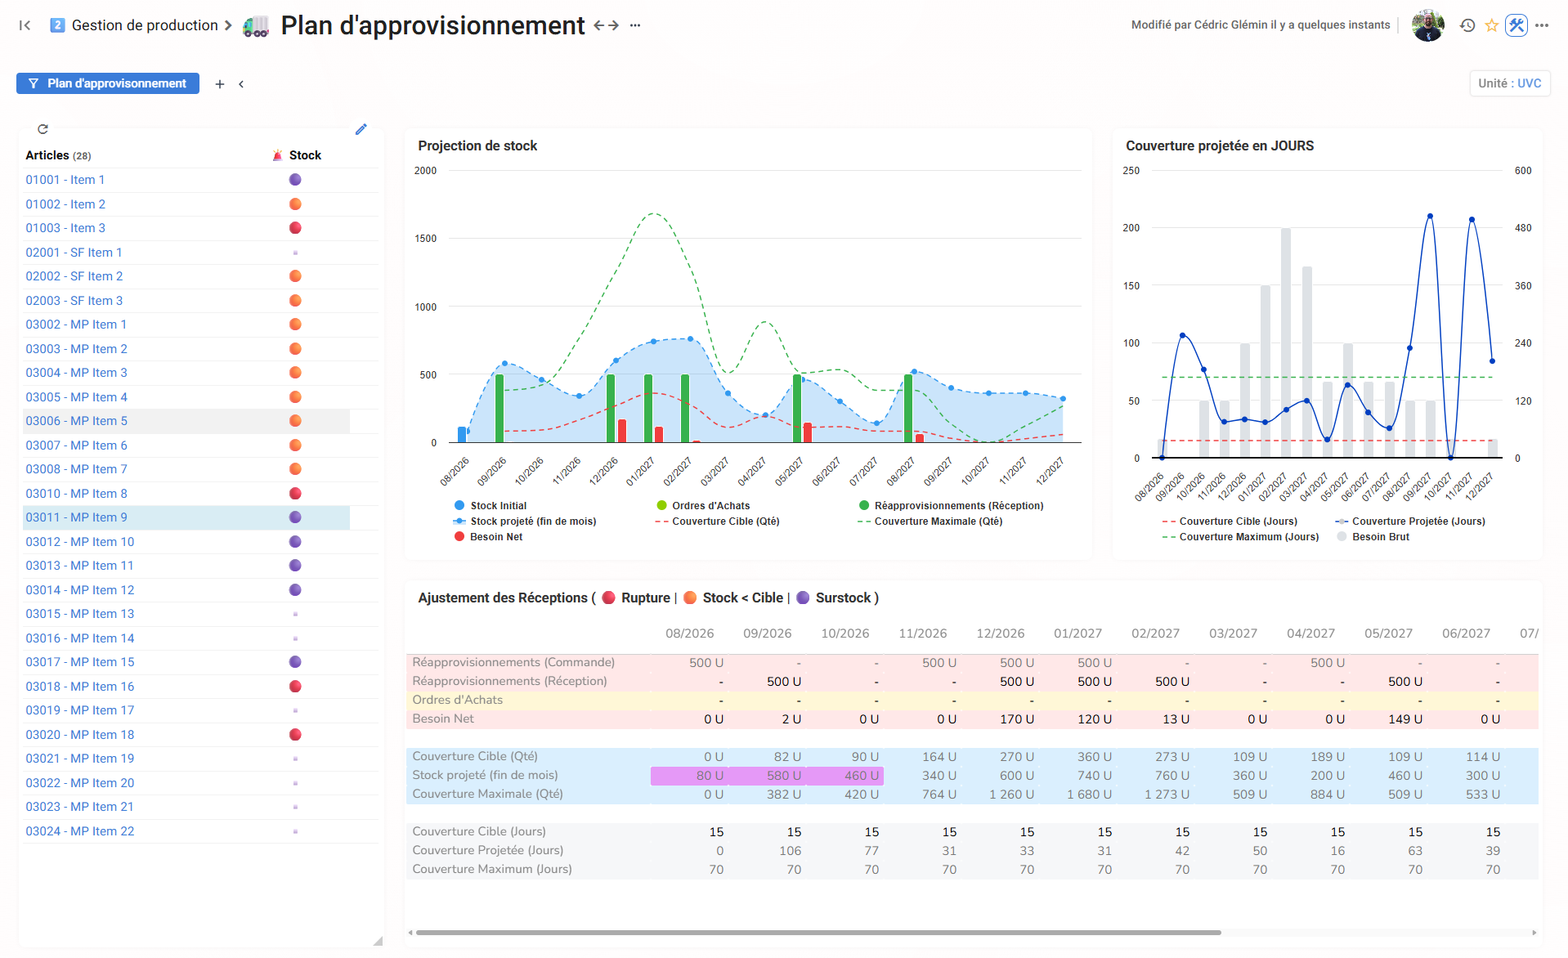Open article 01002 - Item 2

click(x=65, y=204)
